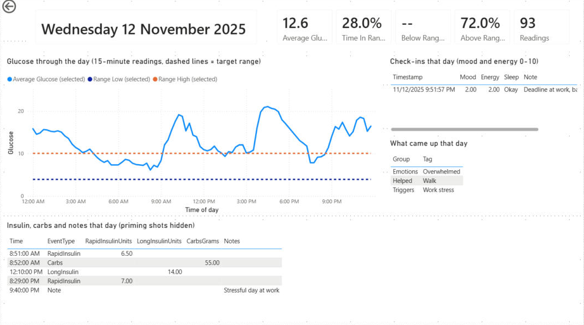584x325 pixels.
Task: Sort events by EventType column header
Action: coord(60,241)
